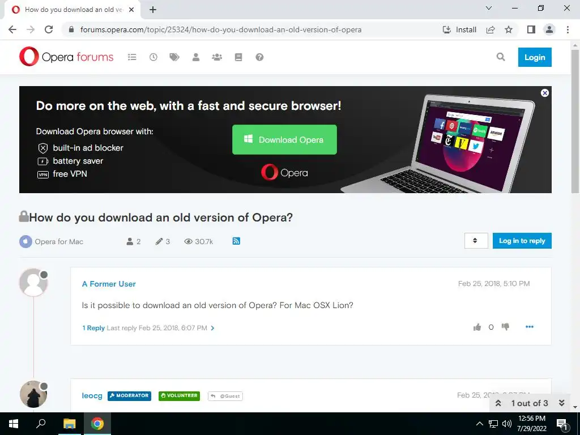Open the Help question mark icon

pyautogui.click(x=259, y=57)
